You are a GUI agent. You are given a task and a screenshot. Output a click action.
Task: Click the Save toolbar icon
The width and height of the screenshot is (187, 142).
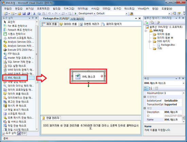click(24, 14)
